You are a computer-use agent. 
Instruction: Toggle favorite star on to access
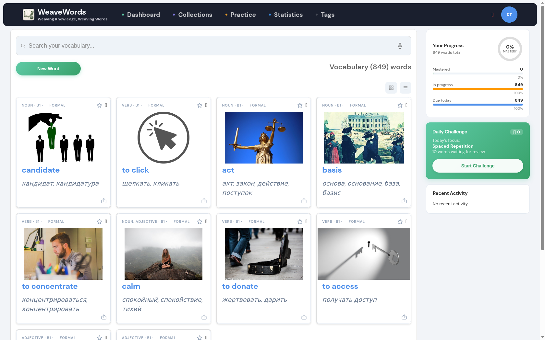coord(400,221)
